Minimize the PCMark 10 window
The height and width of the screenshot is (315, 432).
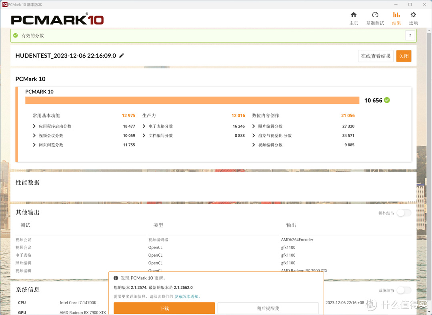396,4
